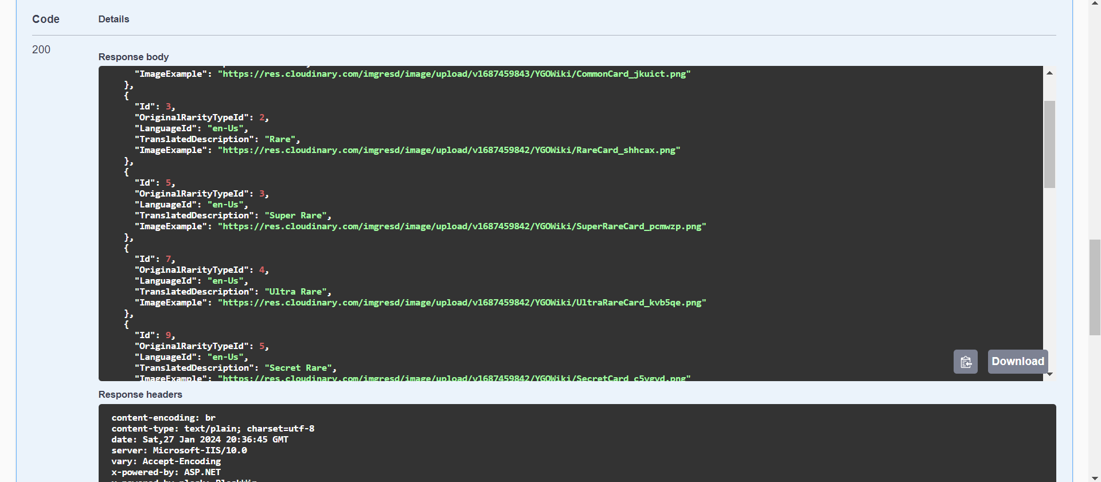
Task: Select the CommonCard image URL
Action: pos(454,74)
